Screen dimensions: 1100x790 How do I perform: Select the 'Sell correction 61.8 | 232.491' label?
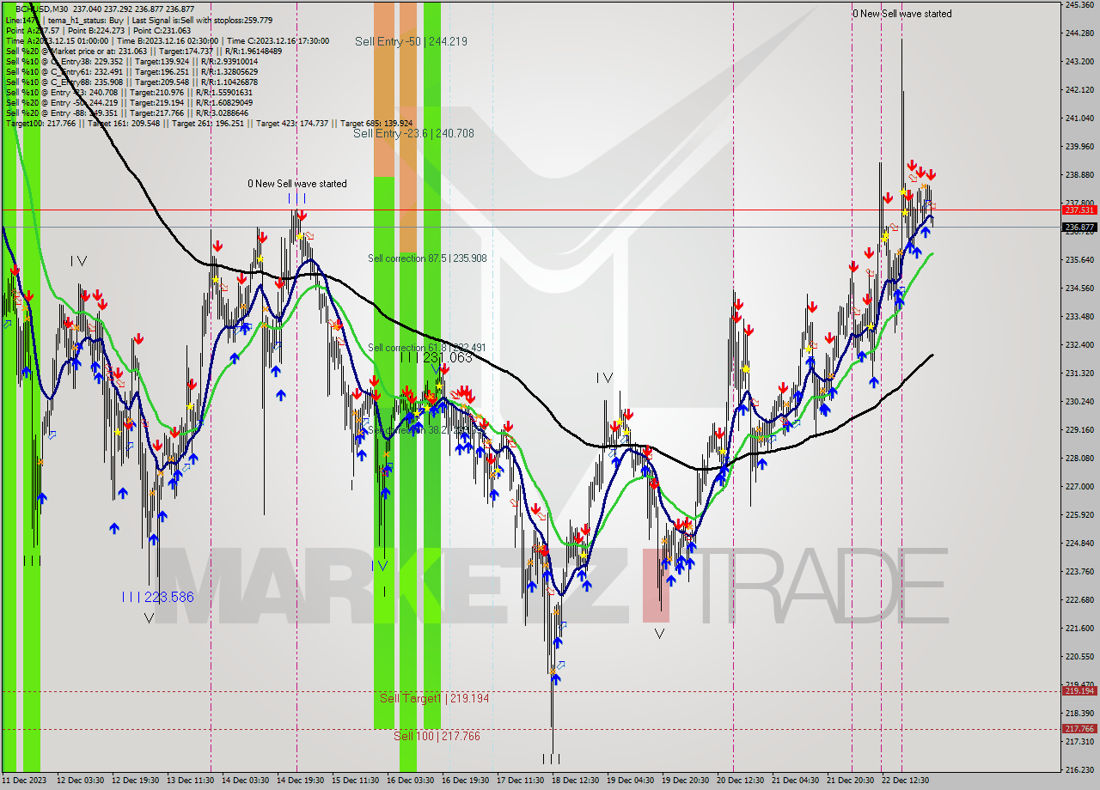pos(427,348)
